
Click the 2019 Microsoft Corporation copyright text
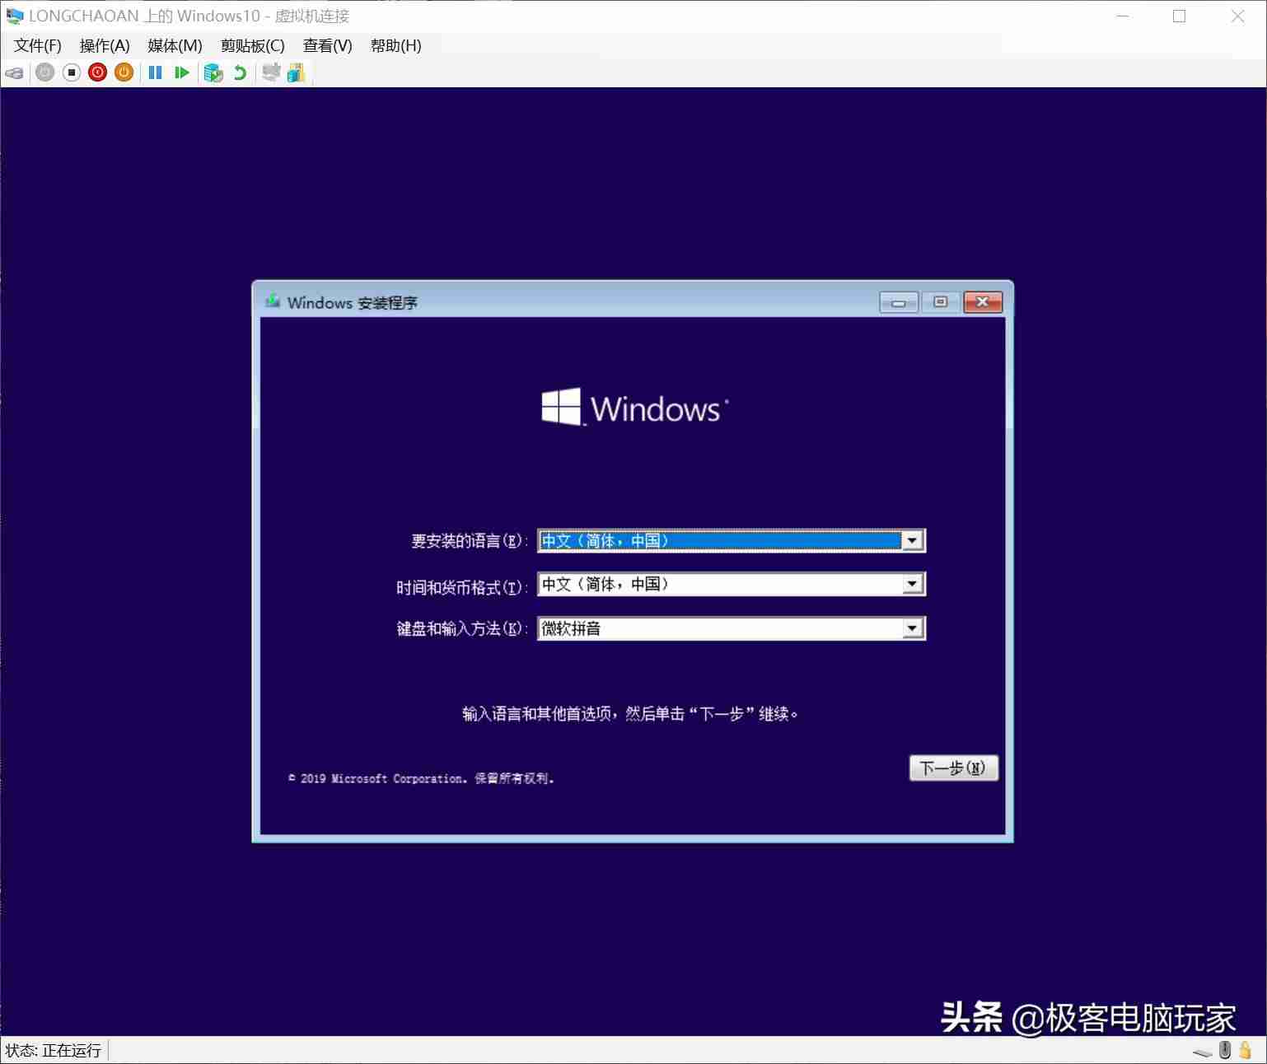pyautogui.click(x=421, y=778)
